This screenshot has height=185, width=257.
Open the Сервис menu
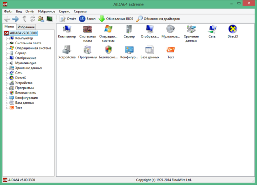[x=64, y=12]
